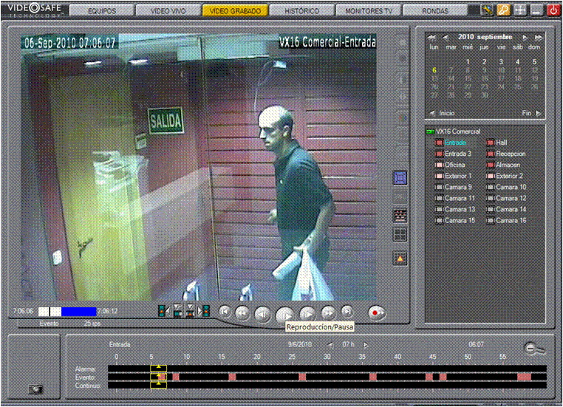Click the four-arrow move window icon
Viewport: 563px width, 407px height.
coord(520,10)
